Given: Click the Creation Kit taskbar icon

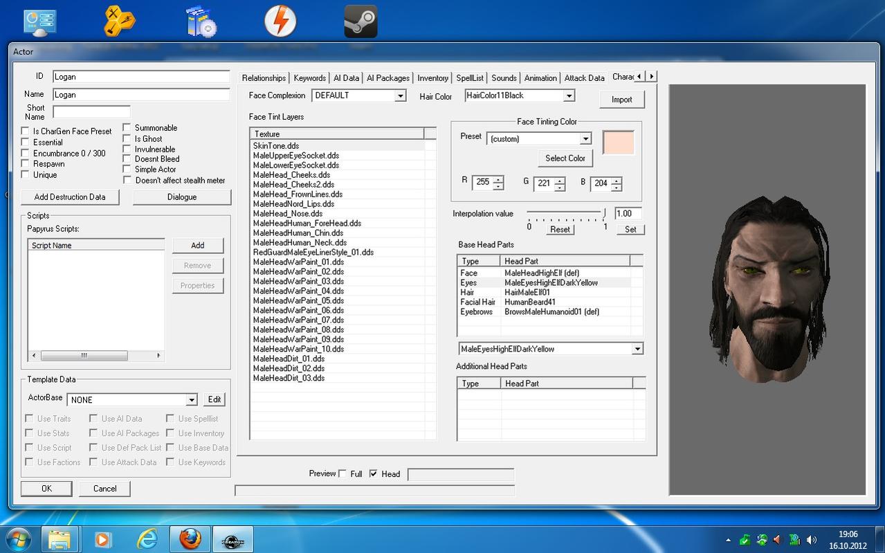Looking at the screenshot, I should (x=232, y=538).
